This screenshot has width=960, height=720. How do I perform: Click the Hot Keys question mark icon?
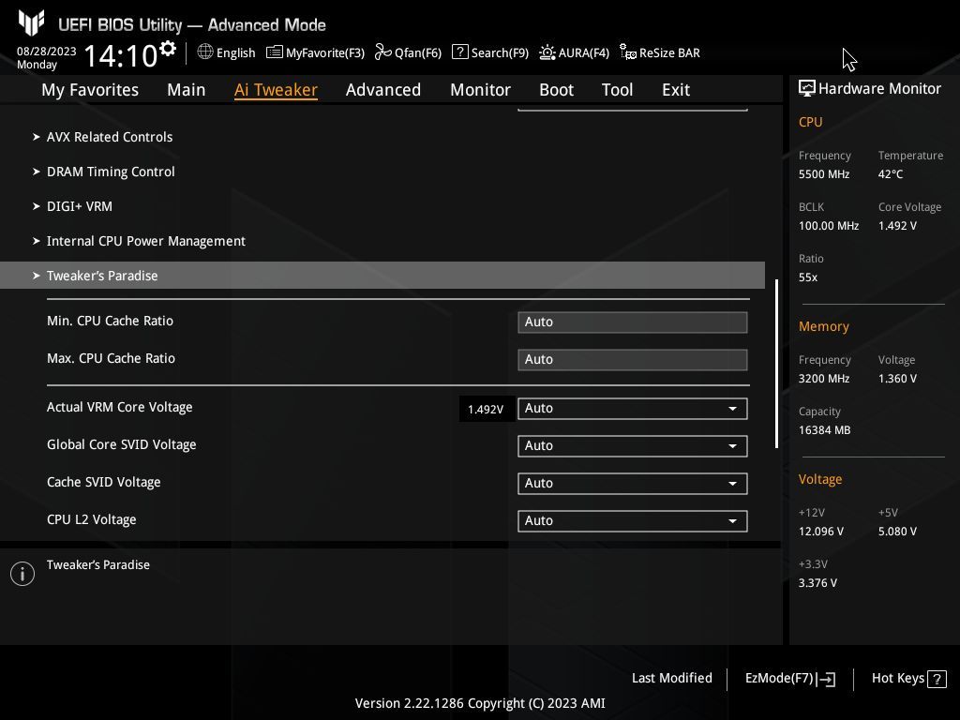pyautogui.click(x=937, y=679)
